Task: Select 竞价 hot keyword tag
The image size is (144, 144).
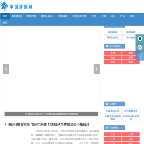Action: click(x=113, y=58)
